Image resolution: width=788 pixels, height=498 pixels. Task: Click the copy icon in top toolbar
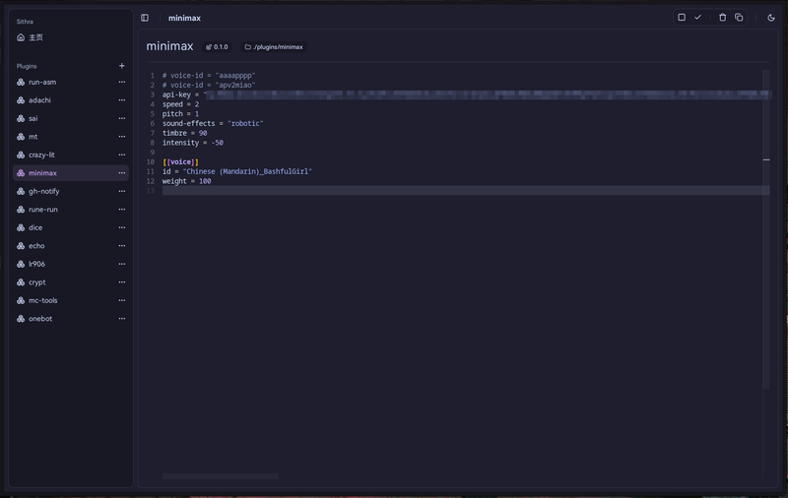click(739, 18)
